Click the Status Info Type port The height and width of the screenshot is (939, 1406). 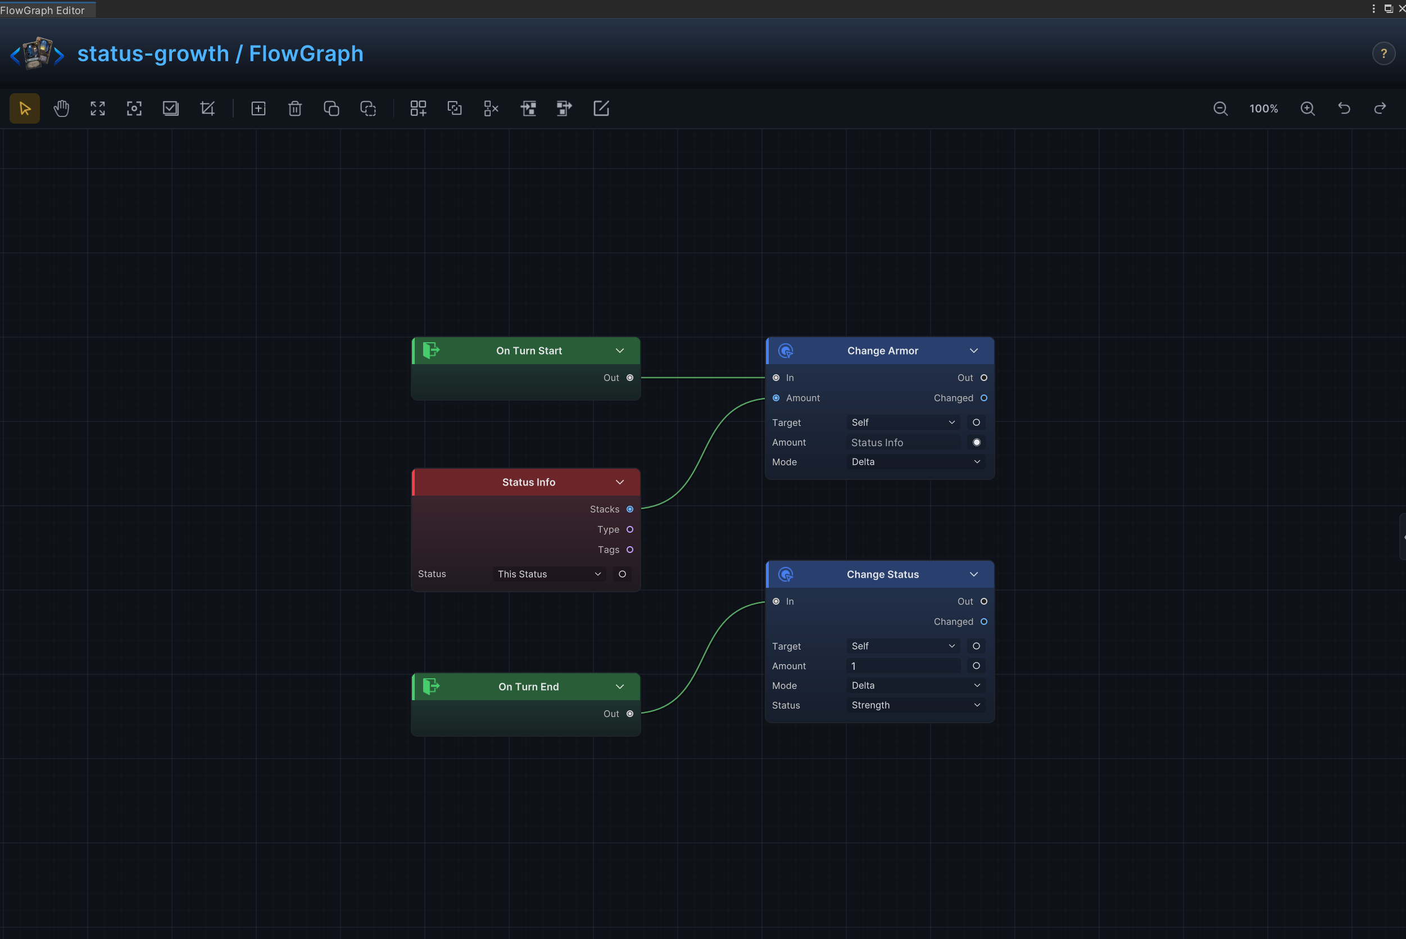[x=629, y=529]
